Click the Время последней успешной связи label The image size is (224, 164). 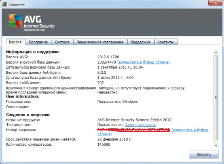coord(36,92)
